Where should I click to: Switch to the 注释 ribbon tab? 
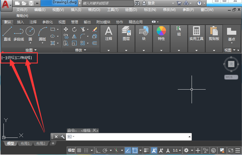click(x=33, y=22)
